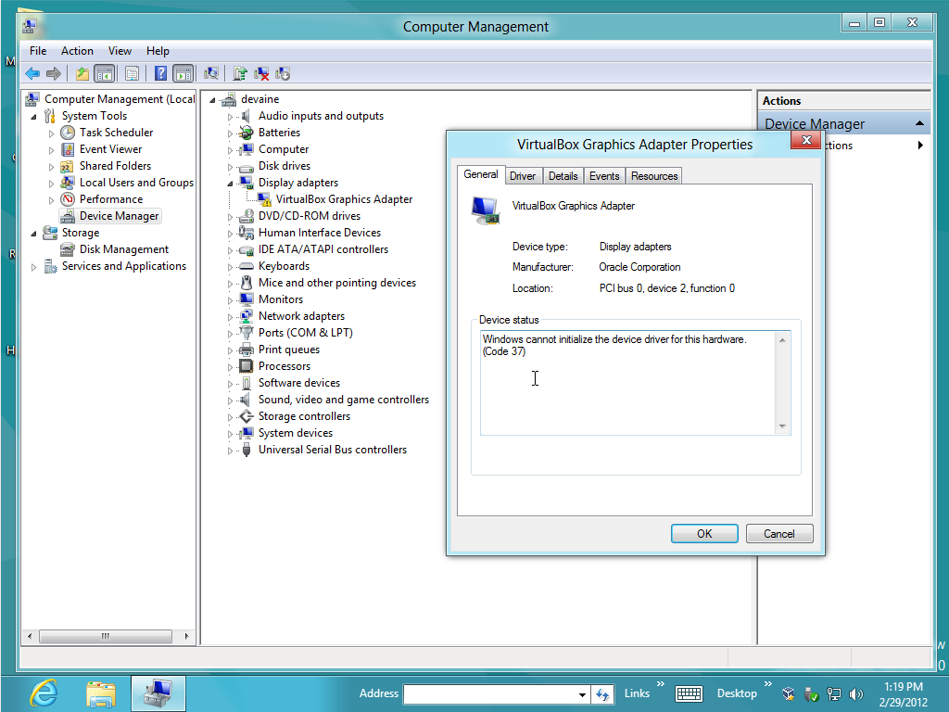Viewport: 949px width, 712px height.
Task: Select Local Users and Groups node
Action: [136, 183]
